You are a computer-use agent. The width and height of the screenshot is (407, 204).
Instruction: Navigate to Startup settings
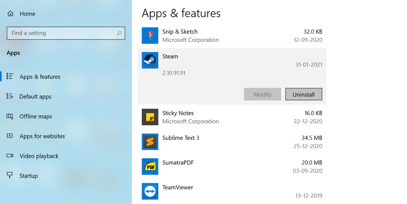pyautogui.click(x=28, y=176)
